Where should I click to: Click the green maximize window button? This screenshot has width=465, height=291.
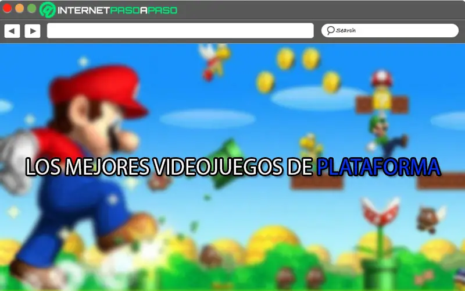[x=32, y=8]
